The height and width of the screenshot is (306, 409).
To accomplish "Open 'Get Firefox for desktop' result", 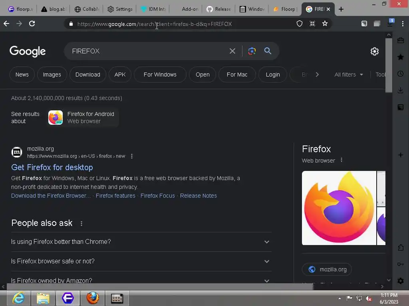I will tap(52, 167).
